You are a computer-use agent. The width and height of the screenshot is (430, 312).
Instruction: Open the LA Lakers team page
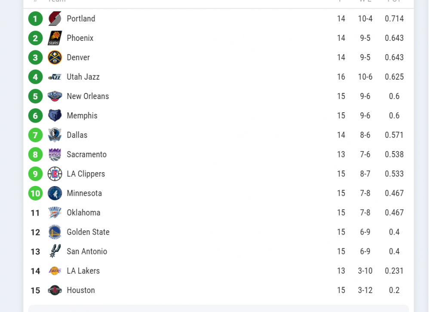click(83, 271)
